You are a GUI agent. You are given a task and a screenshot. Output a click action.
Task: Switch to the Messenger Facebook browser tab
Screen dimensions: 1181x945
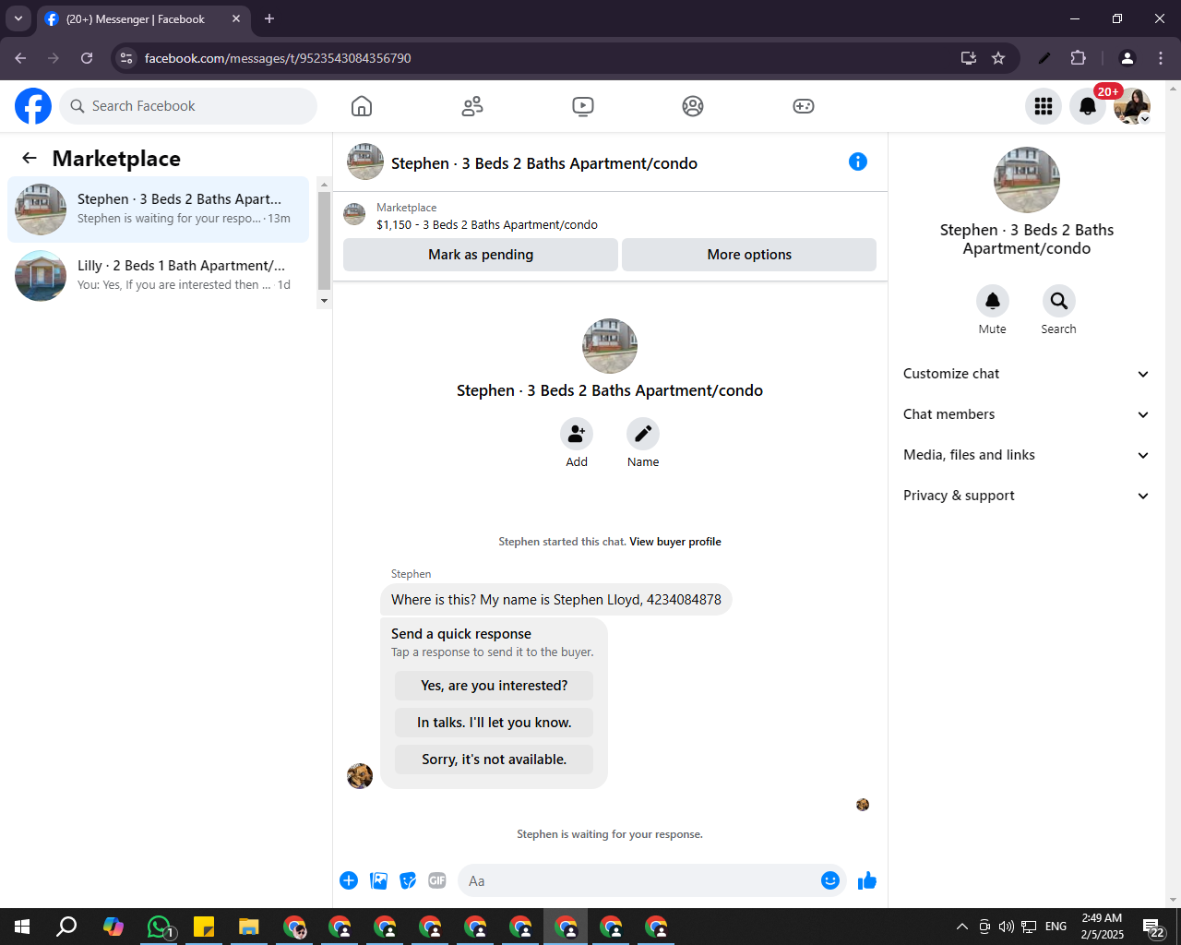pos(143,18)
